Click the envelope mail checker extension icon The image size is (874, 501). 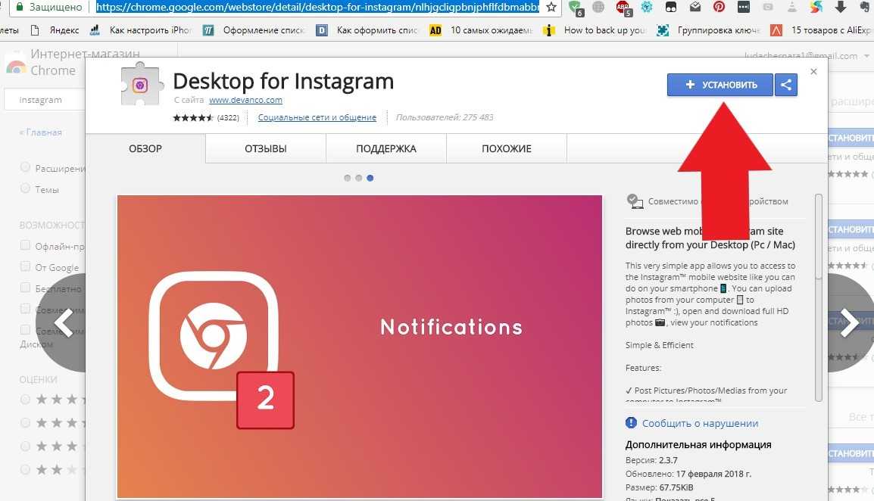(695, 8)
